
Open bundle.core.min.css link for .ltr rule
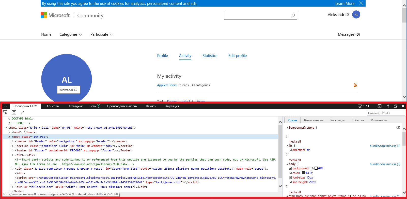pos(385,146)
